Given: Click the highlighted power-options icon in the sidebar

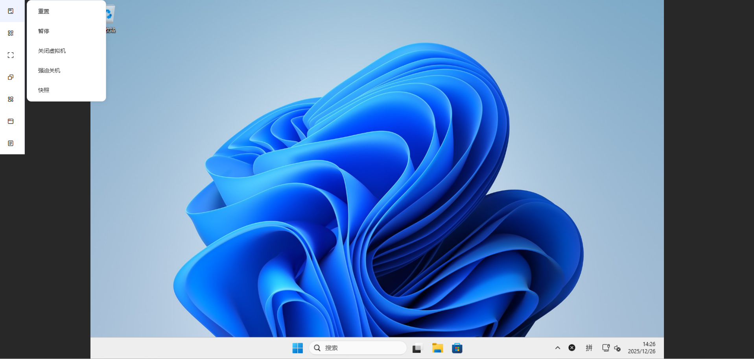Looking at the screenshot, I should (x=11, y=11).
